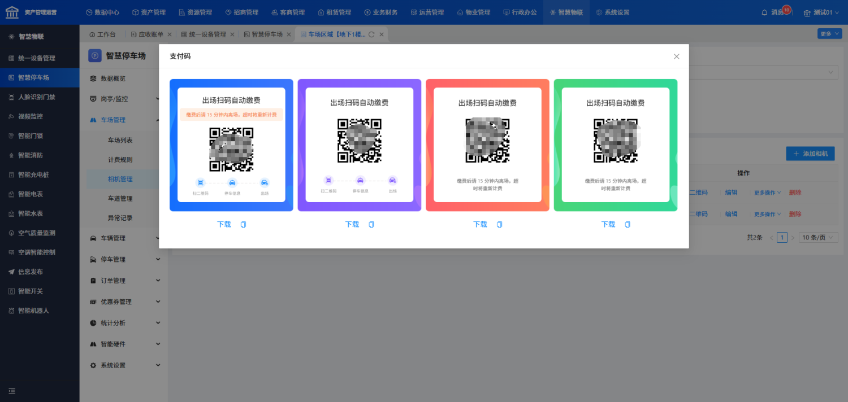This screenshot has width=848, height=402.
Task: Open 系统设置 in the top navigation
Action: pos(612,12)
